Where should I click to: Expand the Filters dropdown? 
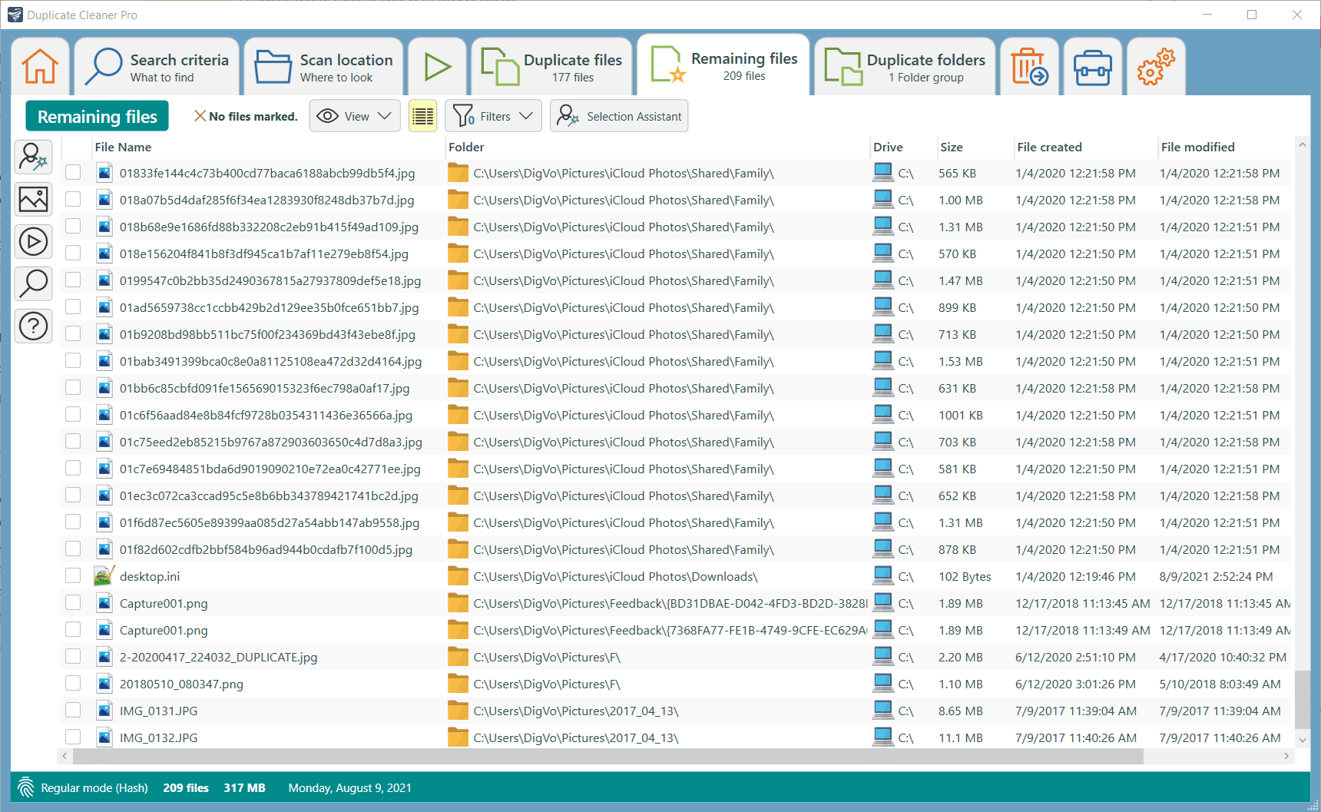tap(493, 116)
